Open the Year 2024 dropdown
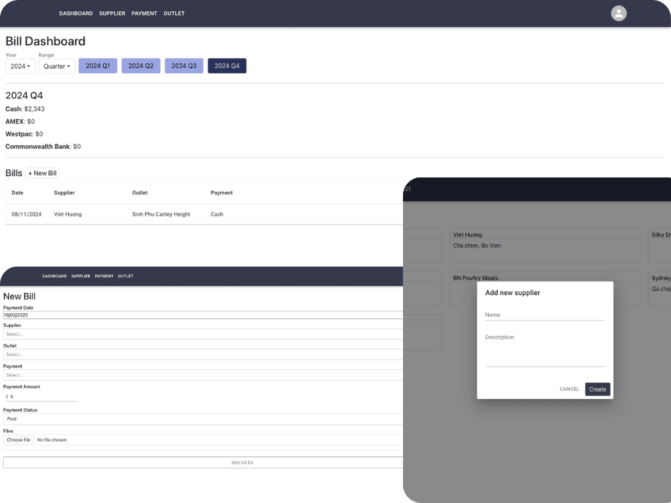 [20, 66]
